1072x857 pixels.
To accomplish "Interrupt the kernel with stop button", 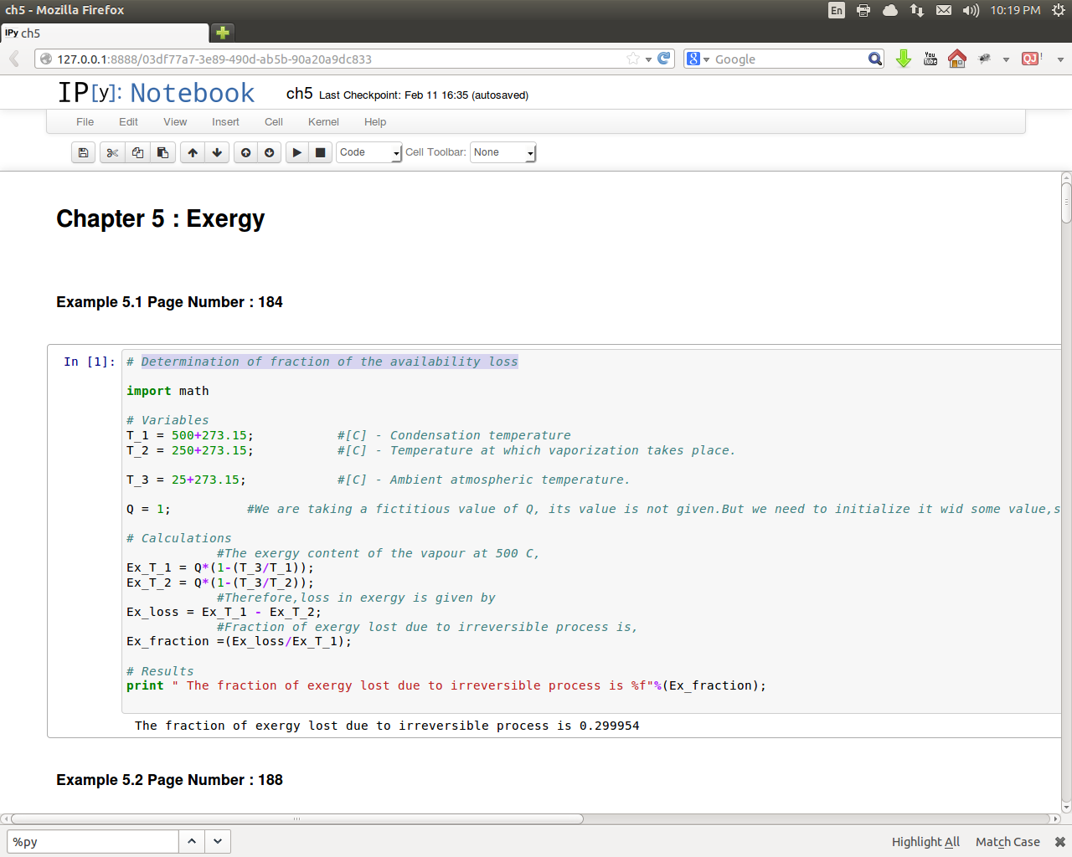I will tap(320, 152).
